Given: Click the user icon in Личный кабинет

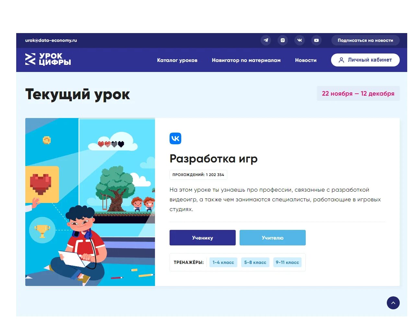Looking at the screenshot, I should coord(341,60).
